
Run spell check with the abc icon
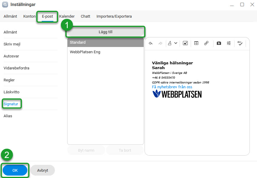tap(240, 43)
